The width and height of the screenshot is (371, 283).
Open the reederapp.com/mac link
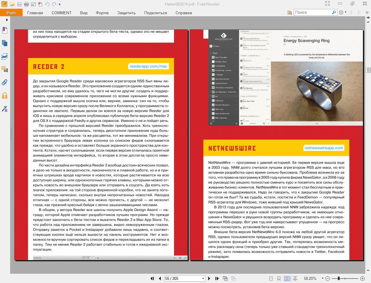coord(149,66)
